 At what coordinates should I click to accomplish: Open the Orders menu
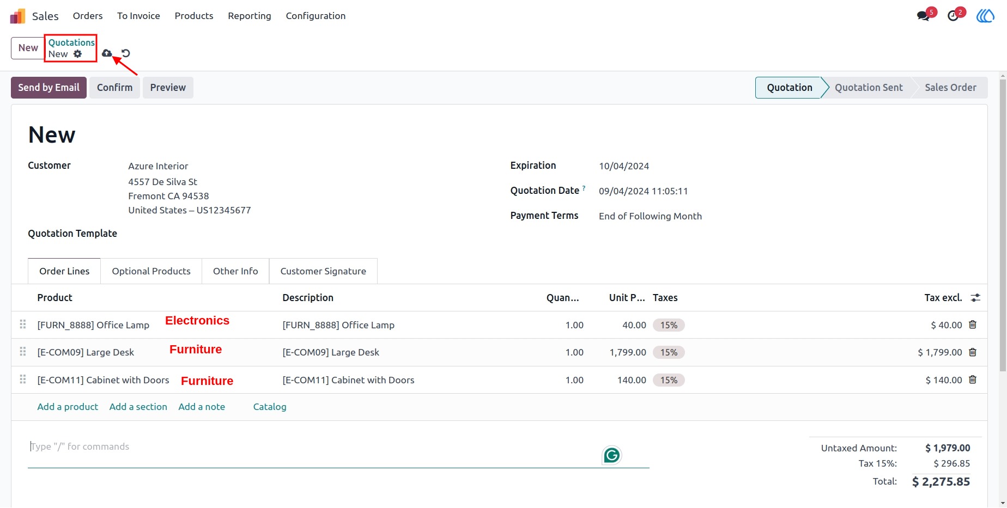click(88, 16)
